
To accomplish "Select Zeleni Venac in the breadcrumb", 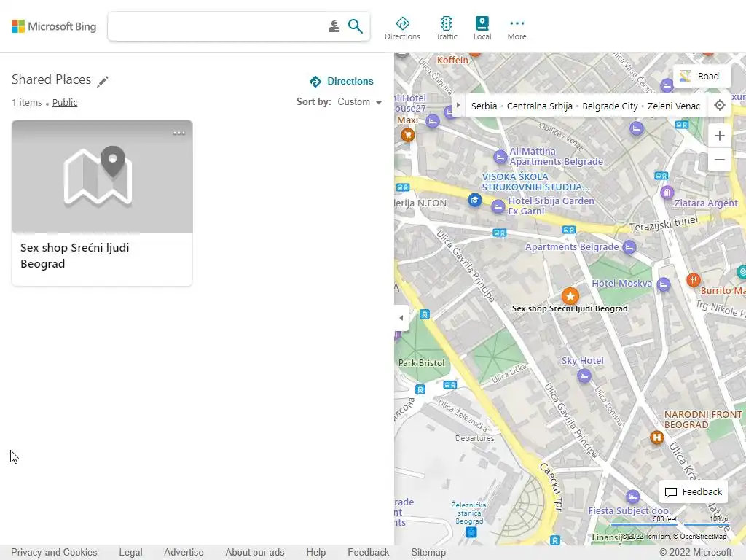I will click(x=674, y=106).
